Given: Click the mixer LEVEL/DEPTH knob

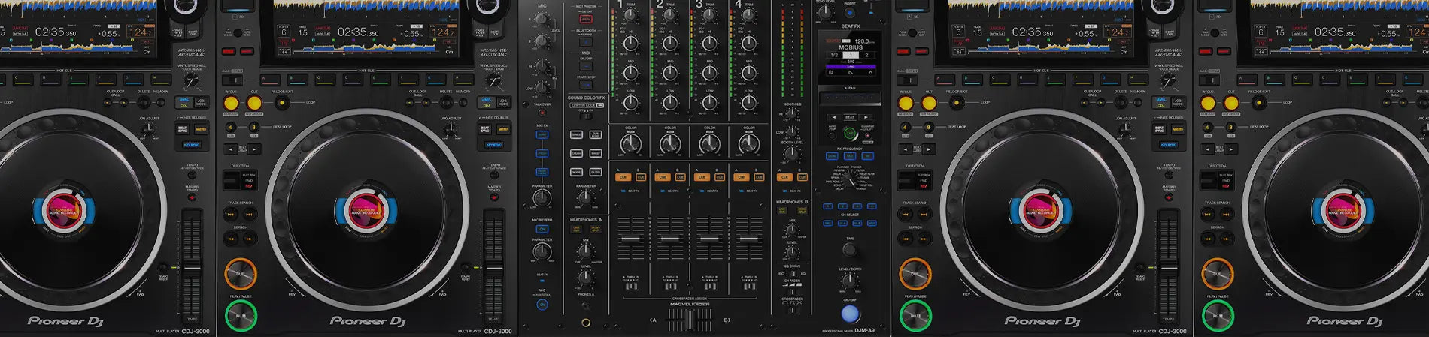Looking at the screenshot, I should (x=849, y=280).
